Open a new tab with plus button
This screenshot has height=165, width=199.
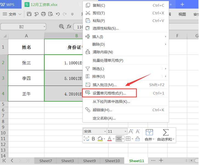(182, 5)
